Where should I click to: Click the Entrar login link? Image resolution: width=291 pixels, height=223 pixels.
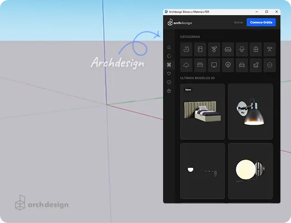point(238,22)
